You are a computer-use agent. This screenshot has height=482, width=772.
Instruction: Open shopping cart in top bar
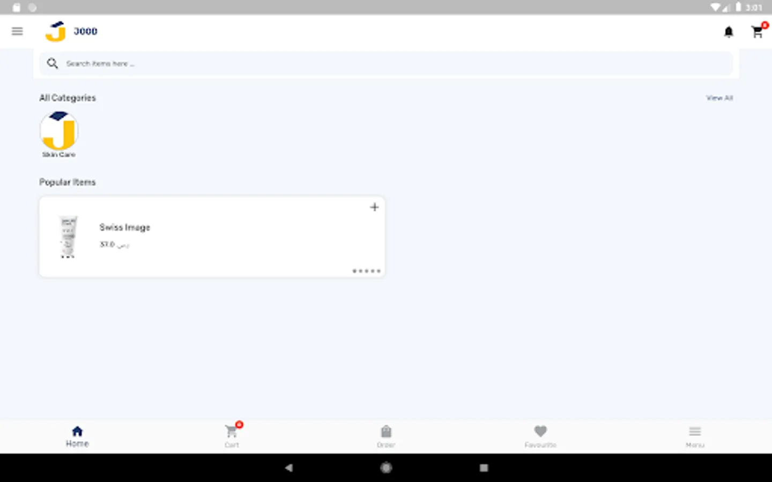point(758,31)
